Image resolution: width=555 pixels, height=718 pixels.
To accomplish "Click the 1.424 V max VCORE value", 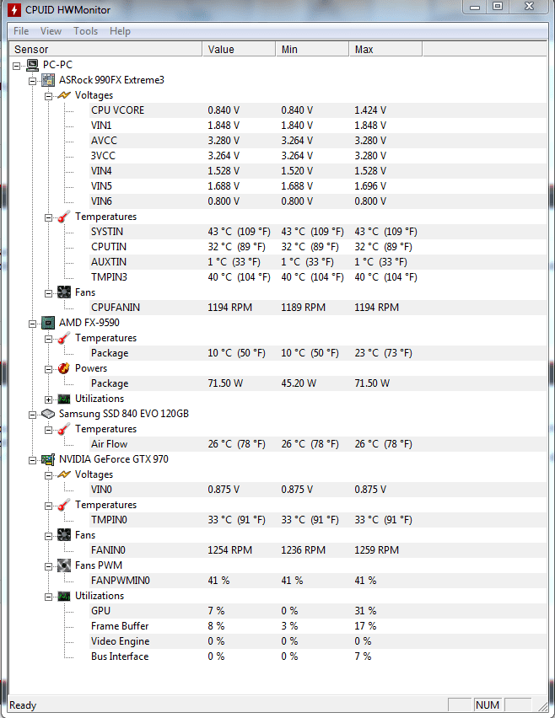I will [x=370, y=110].
